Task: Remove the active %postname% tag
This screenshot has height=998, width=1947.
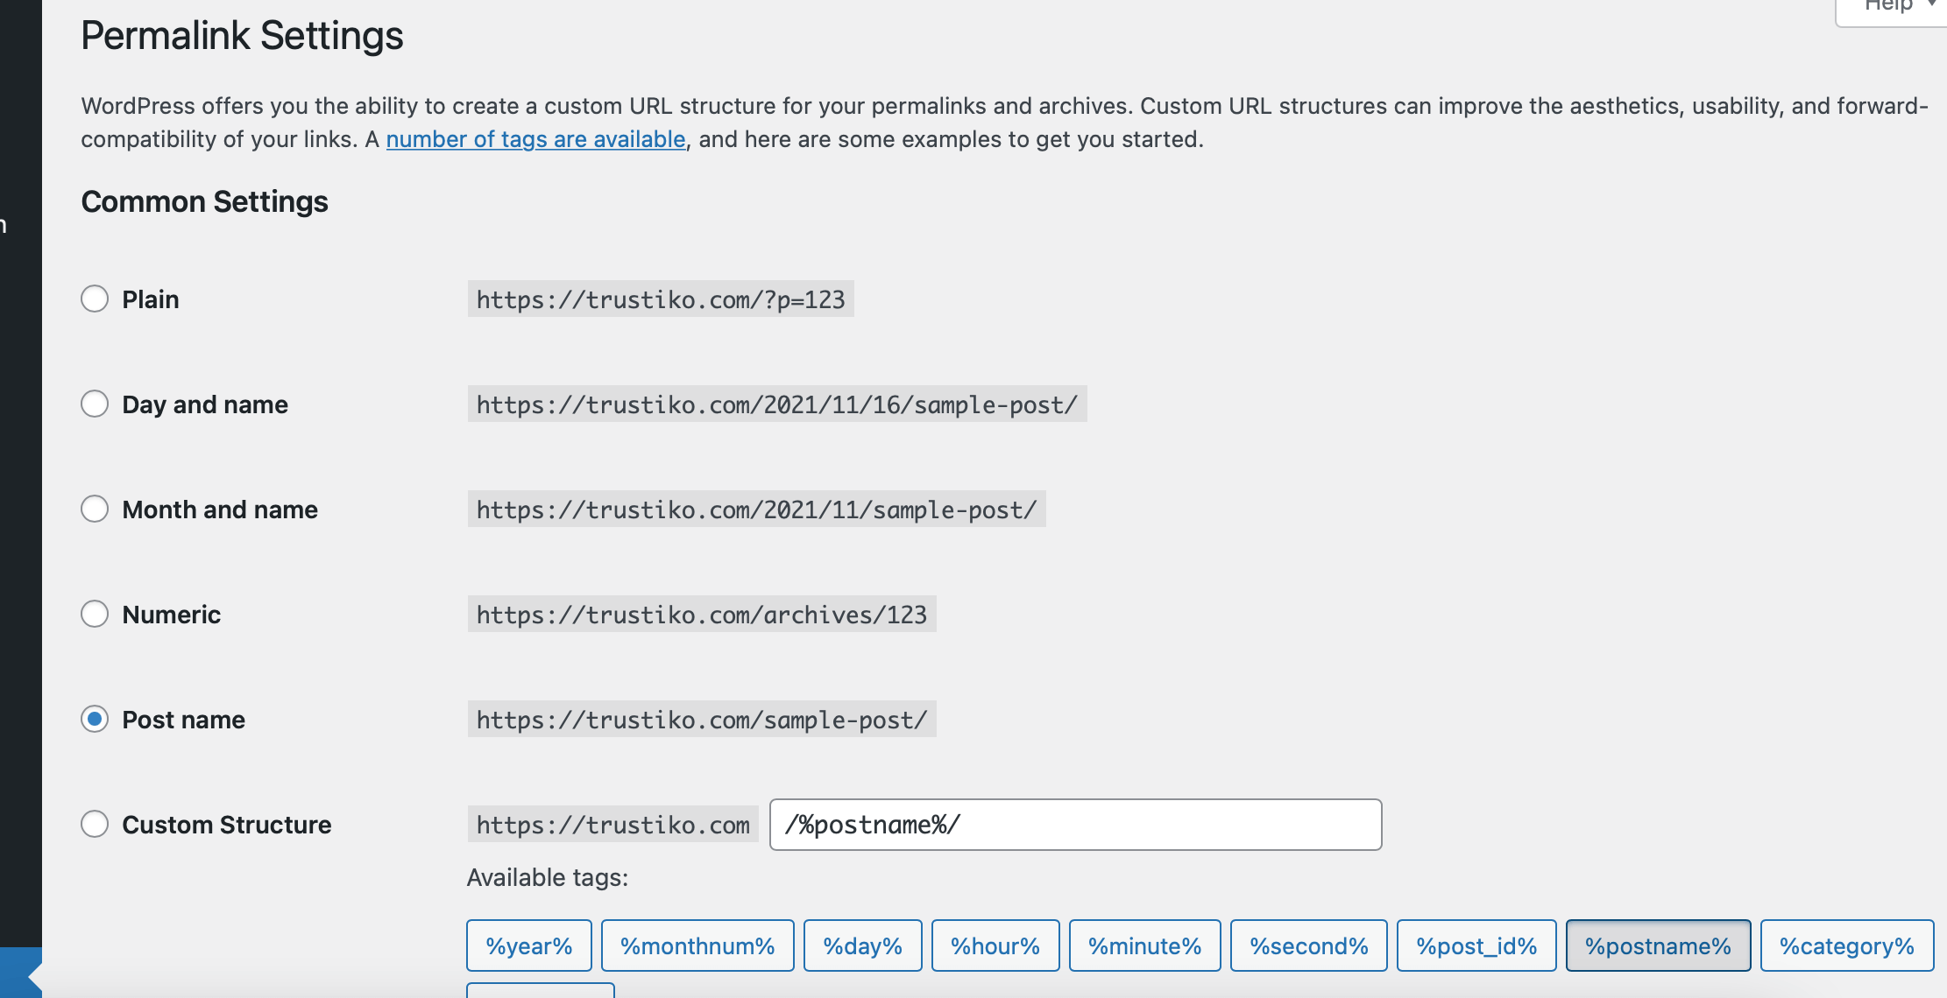Action: point(1659,945)
